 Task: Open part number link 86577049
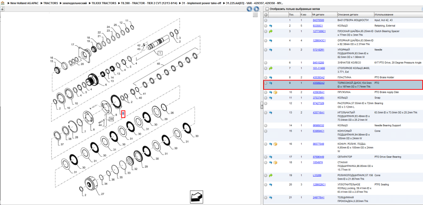pos(319,144)
